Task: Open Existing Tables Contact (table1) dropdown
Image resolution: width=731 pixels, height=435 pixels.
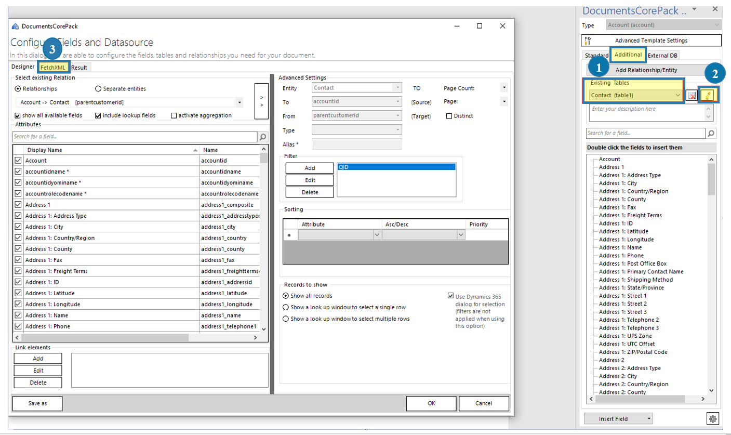Action: 677,95
